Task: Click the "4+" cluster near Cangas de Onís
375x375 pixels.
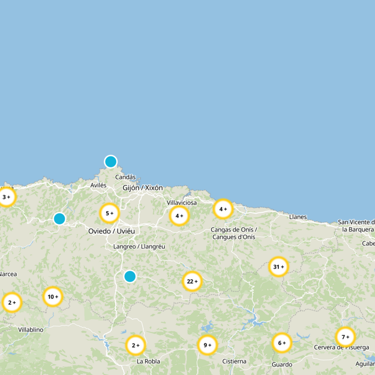Action: pyautogui.click(x=223, y=209)
